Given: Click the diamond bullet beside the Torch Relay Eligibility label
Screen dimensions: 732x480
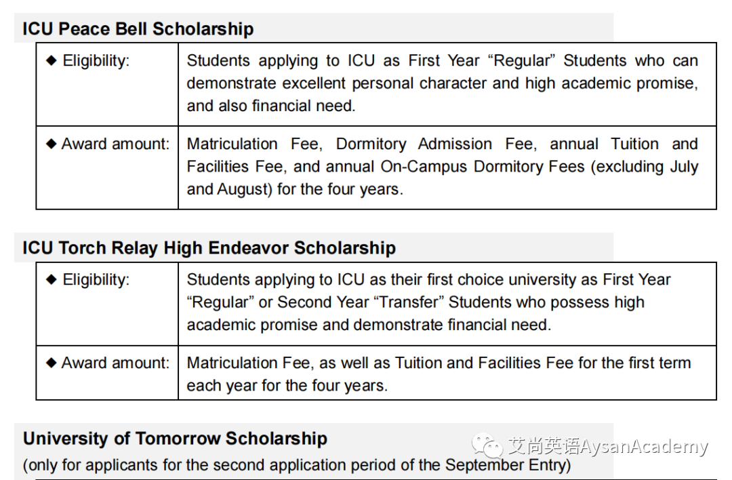Looking at the screenshot, I should [x=52, y=279].
